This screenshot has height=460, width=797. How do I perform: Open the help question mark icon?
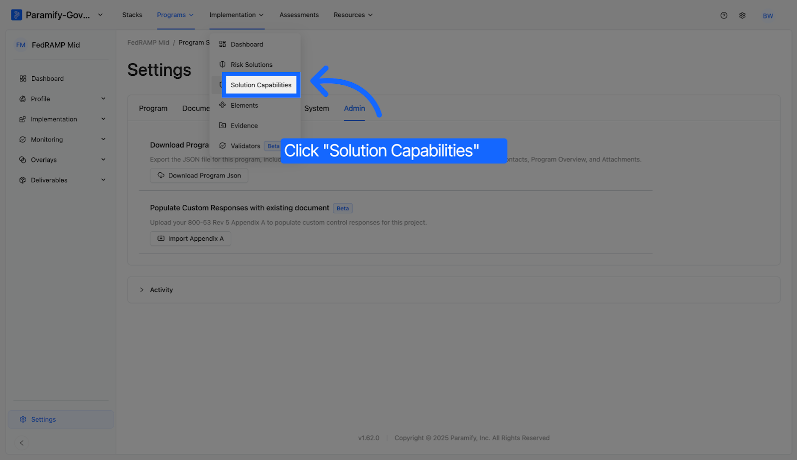pyautogui.click(x=724, y=15)
